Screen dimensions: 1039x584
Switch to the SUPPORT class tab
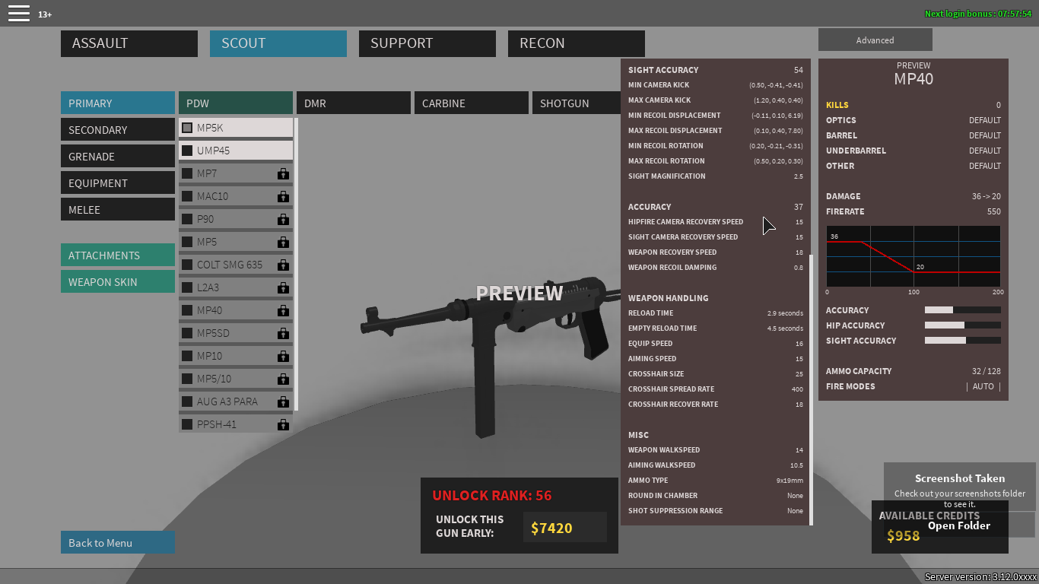[x=427, y=43]
